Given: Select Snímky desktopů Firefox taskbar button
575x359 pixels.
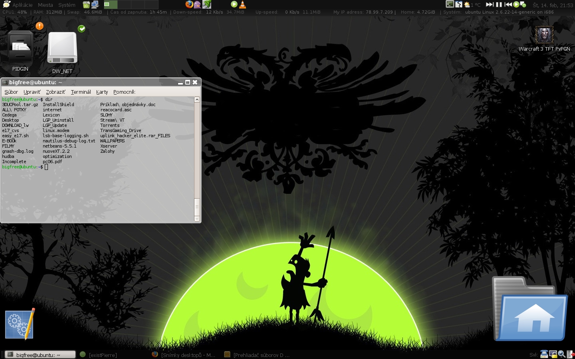Looking at the screenshot, I should pyautogui.click(x=184, y=355).
